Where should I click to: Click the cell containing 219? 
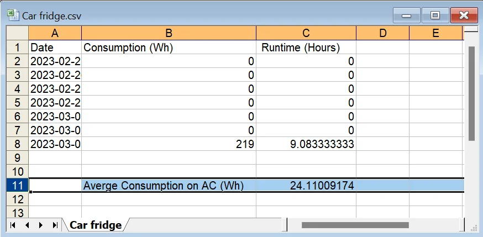pos(169,144)
